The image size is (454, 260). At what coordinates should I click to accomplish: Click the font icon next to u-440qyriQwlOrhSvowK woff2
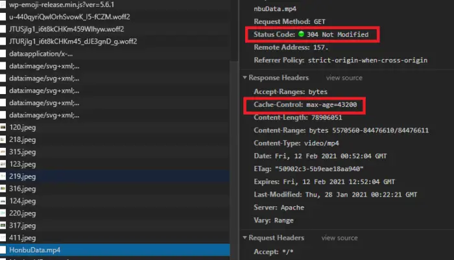pyautogui.click(x=4, y=17)
